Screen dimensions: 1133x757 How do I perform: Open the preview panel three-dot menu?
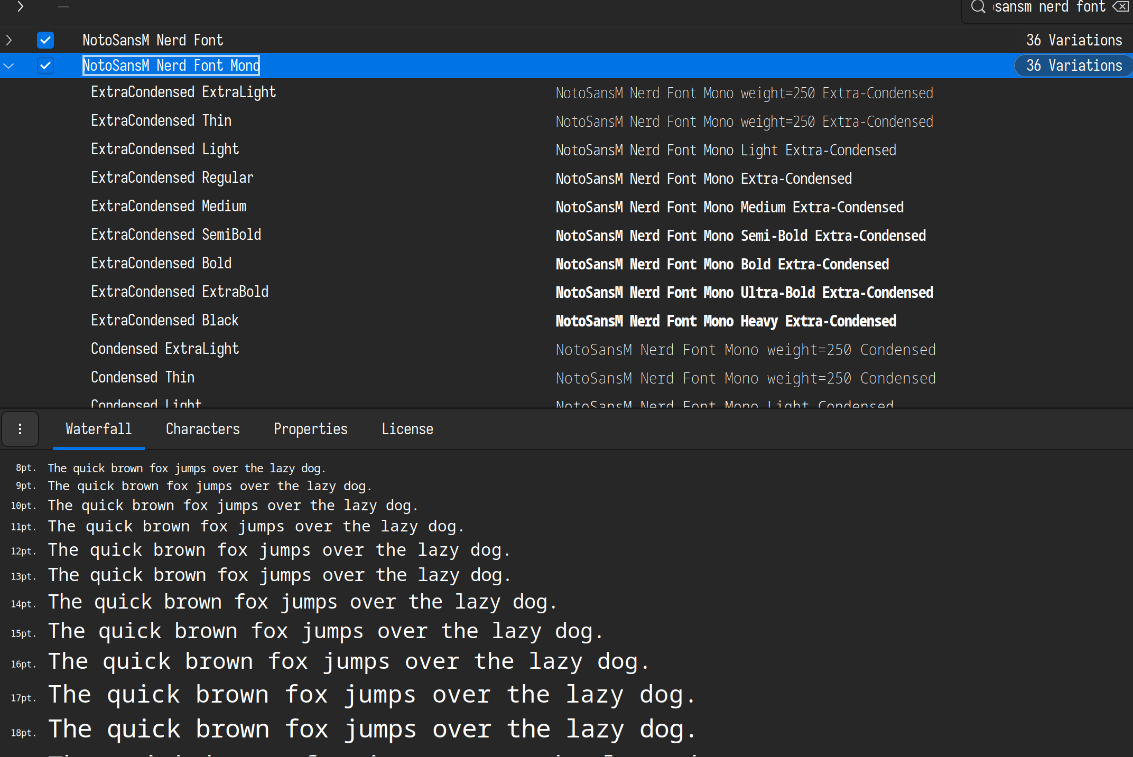pyautogui.click(x=20, y=429)
